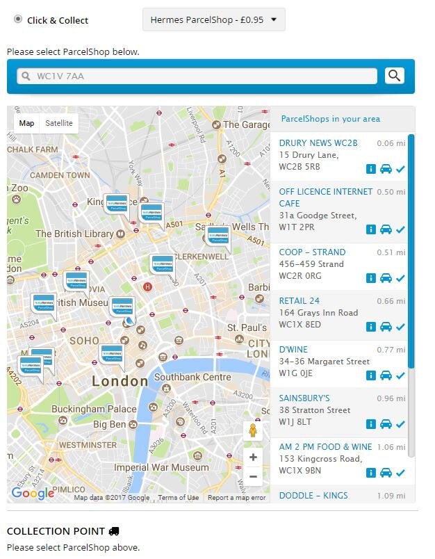
Task: Click the postcode search input field
Action: tap(197, 76)
